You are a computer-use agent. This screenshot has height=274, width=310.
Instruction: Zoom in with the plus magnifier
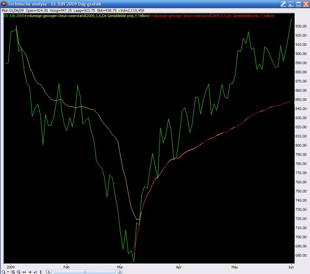coord(13,272)
